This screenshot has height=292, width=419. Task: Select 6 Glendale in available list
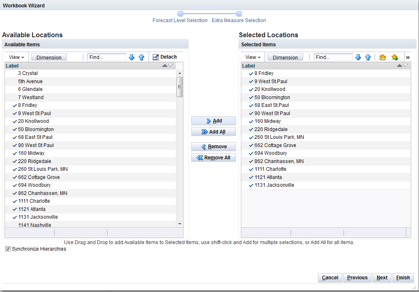coord(90,89)
